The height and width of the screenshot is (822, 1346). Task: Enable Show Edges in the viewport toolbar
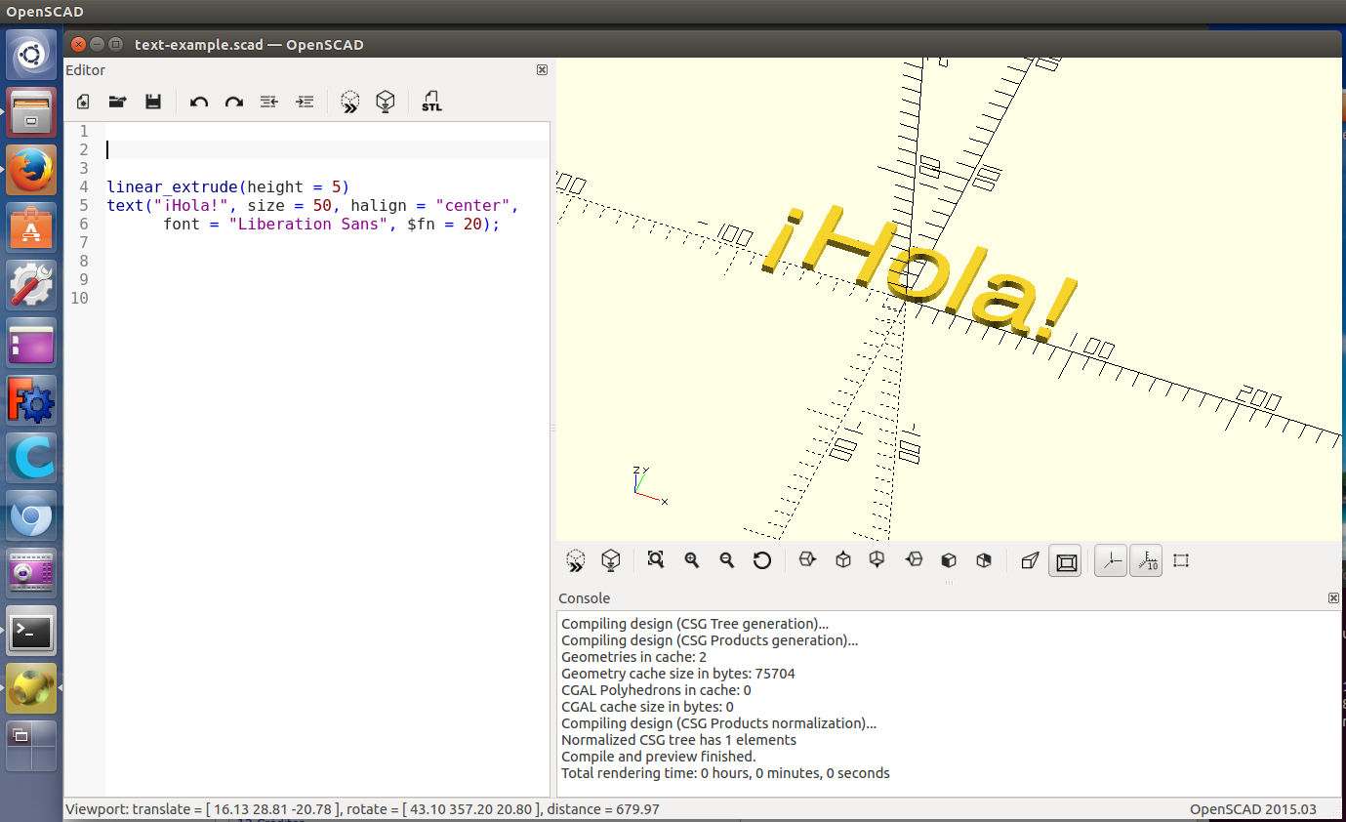(x=1181, y=561)
